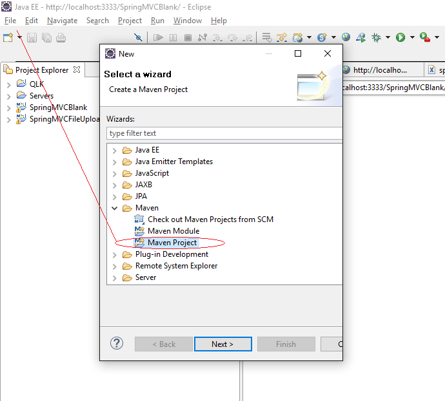Viewport: 445px width, 401px height.
Task: Expand the QLK project node
Action: [9, 85]
